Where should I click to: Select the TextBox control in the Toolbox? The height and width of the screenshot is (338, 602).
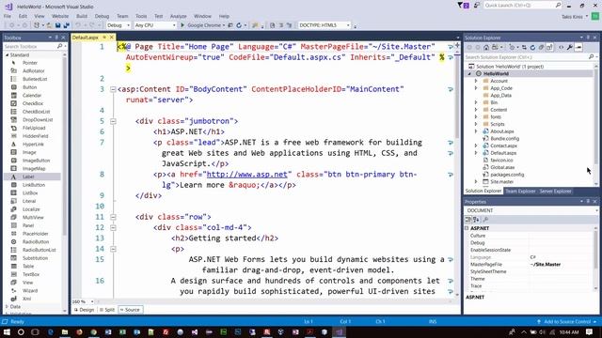pos(32,274)
